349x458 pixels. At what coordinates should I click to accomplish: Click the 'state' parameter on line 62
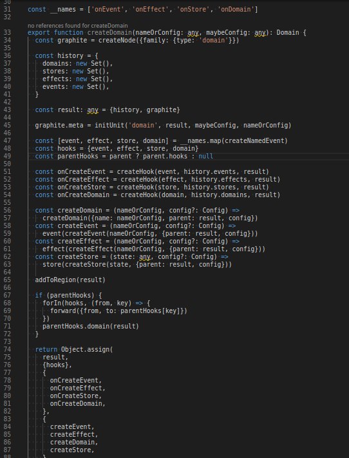tap(122, 257)
